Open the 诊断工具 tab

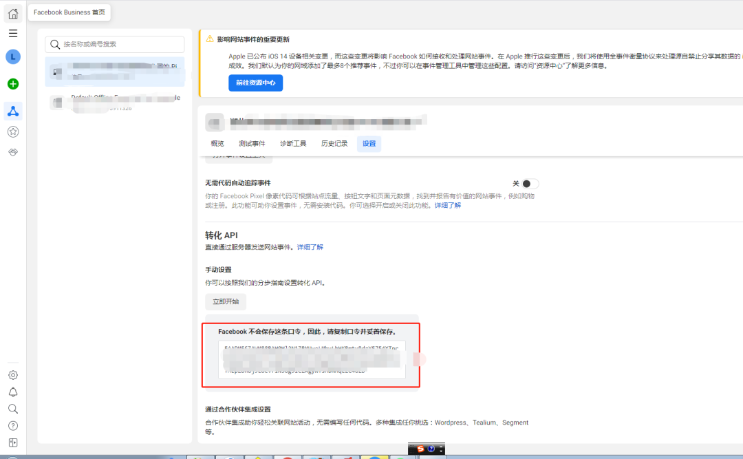click(x=293, y=144)
